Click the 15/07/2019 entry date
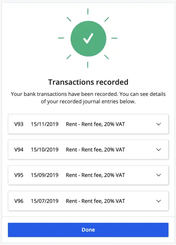Viewport: 176px width, 245px height. click(45, 201)
